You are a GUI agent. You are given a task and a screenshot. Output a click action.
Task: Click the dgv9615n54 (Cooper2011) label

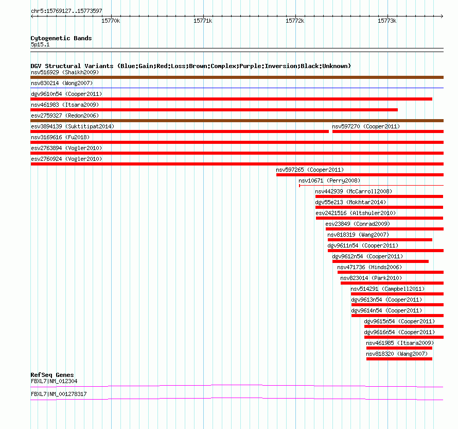[x=399, y=321]
